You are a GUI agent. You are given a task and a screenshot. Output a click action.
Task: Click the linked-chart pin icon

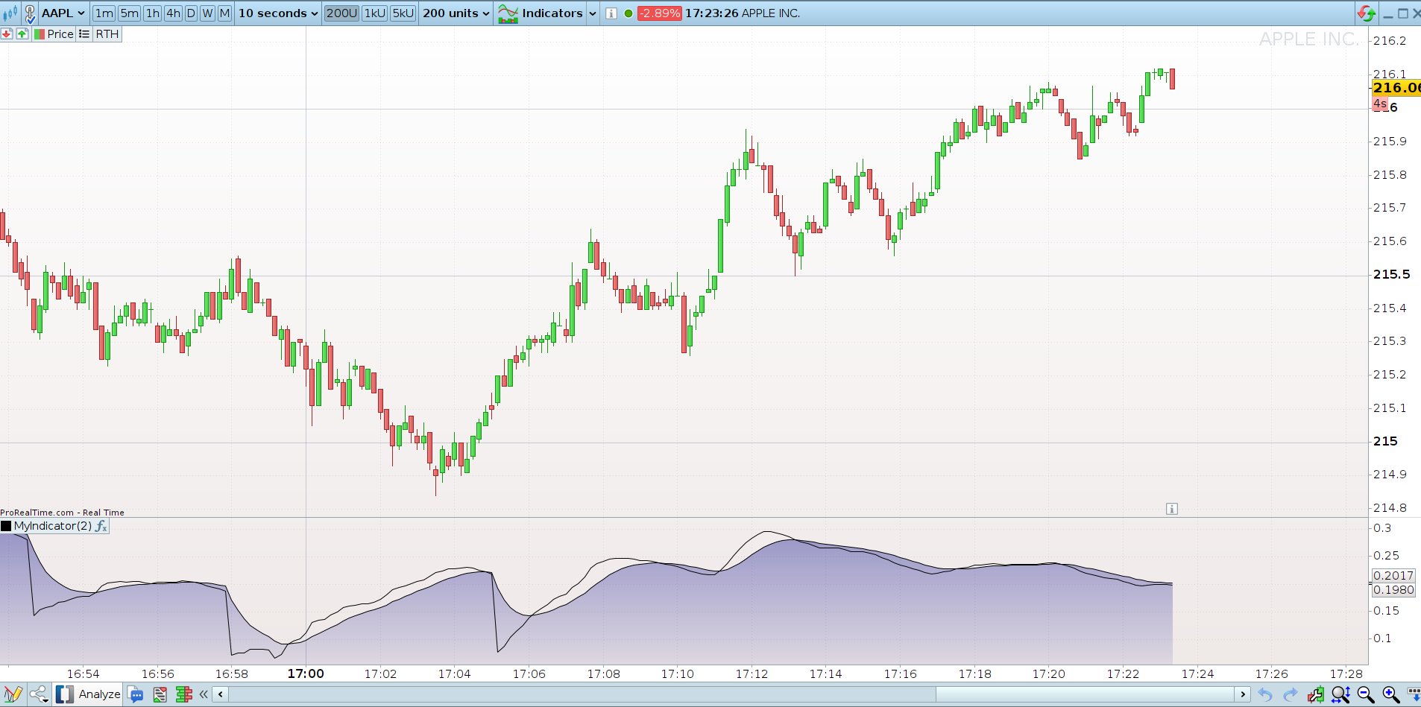click(x=30, y=13)
